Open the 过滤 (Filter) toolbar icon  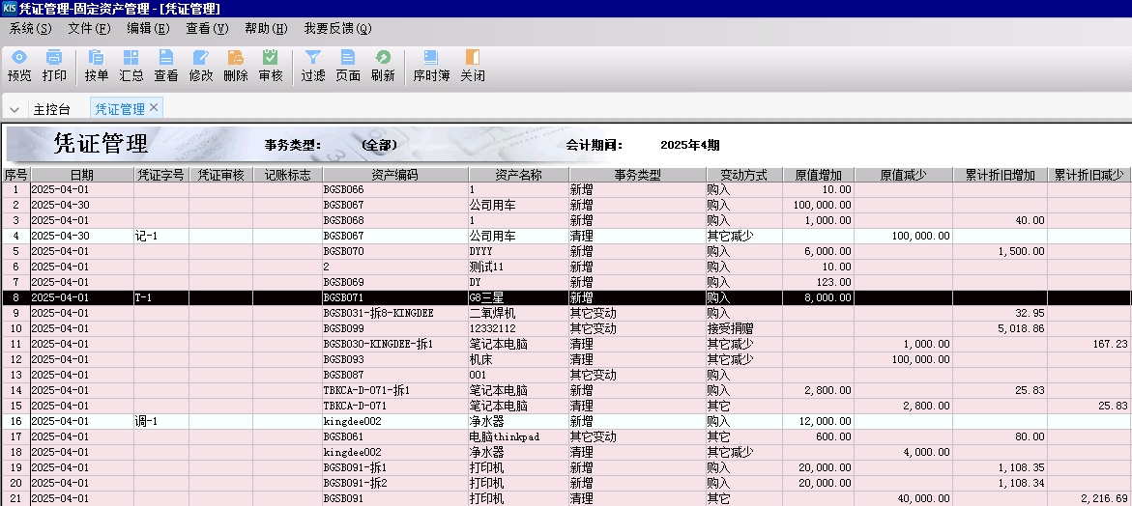[312, 66]
